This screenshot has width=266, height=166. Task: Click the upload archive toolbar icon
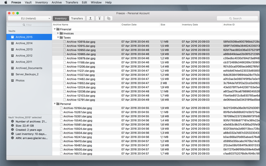coord(90,18)
